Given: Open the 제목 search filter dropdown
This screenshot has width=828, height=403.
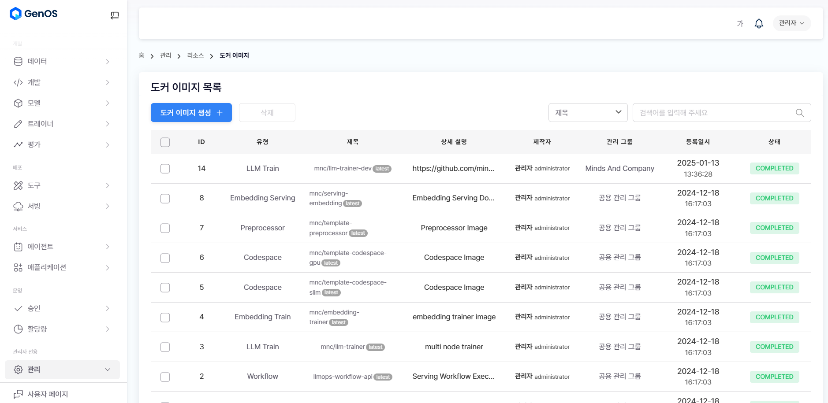Looking at the screenshot, I should pyautogui.click(x=588, y=113).
